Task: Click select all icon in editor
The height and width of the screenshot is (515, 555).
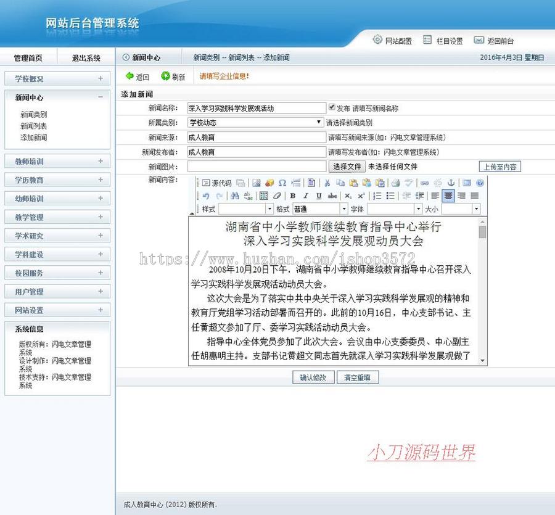Action: point(264,196)
